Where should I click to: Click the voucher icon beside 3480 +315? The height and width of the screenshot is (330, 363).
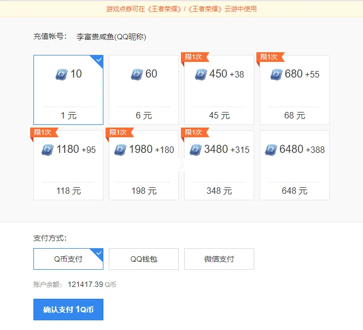point(196,150)
